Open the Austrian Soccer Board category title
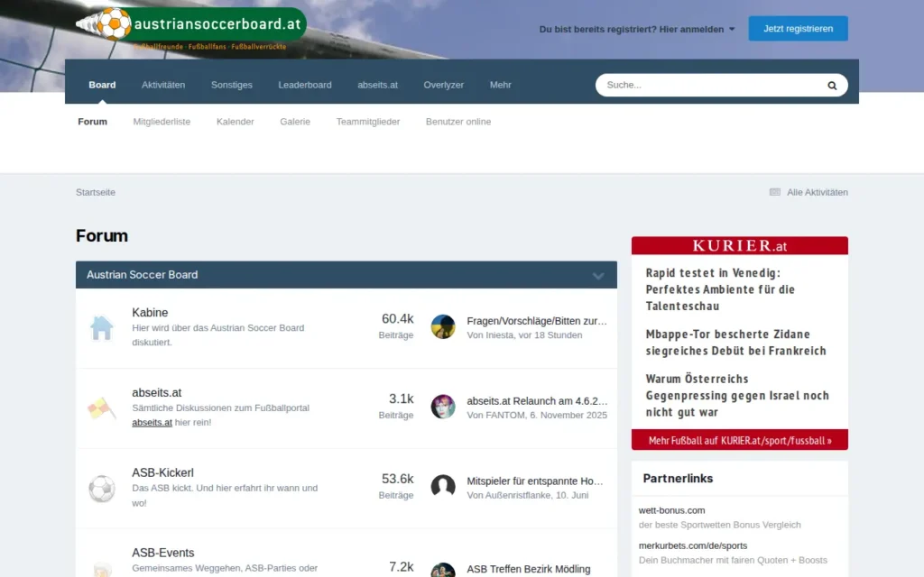 (x=142, y=274)
